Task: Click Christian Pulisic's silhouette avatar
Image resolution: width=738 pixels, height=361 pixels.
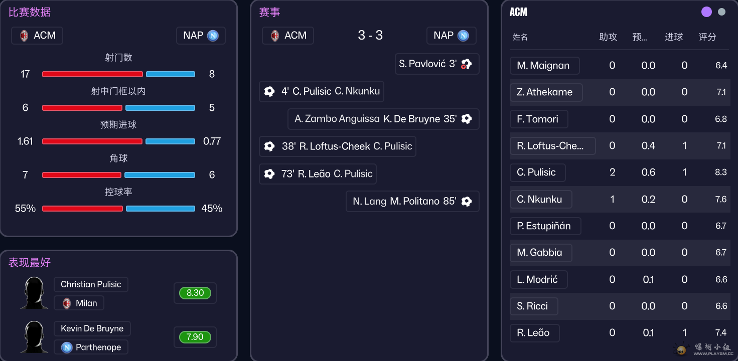Action: tap(35, 293)
